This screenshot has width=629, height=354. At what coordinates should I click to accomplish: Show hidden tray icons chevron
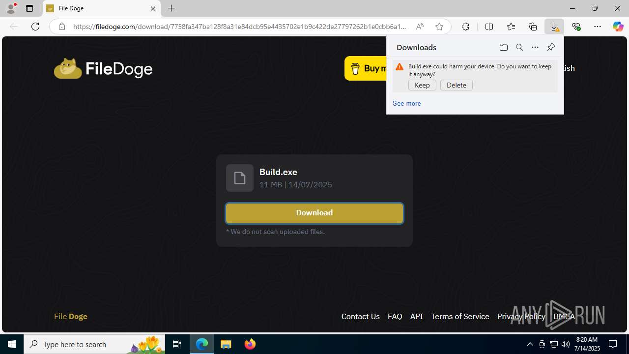tap(530, 344)
